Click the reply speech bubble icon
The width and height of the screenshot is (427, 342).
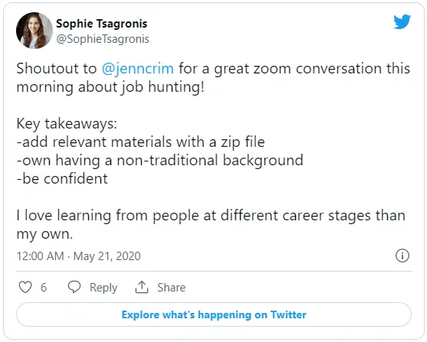tap(74, 287)
